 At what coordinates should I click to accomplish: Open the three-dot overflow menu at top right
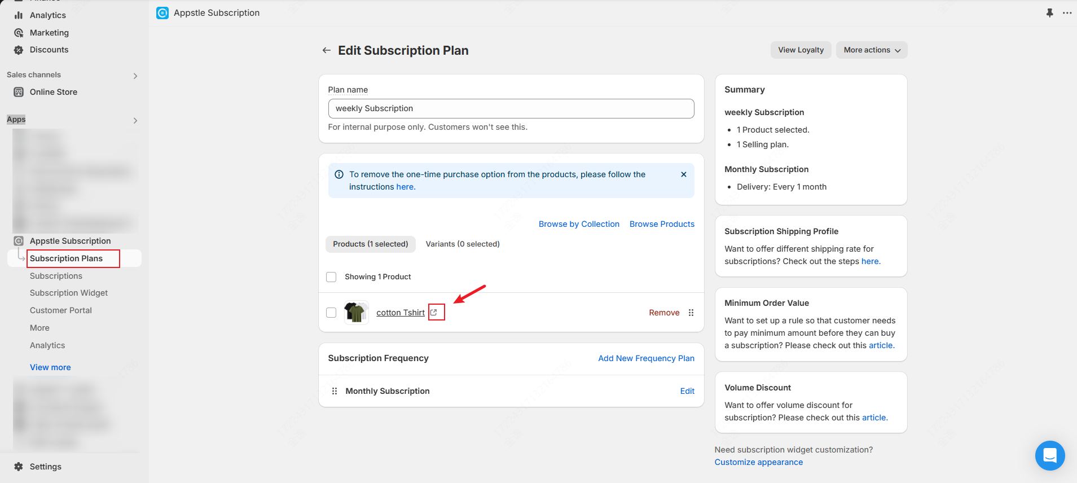(x=1067, y=12)
